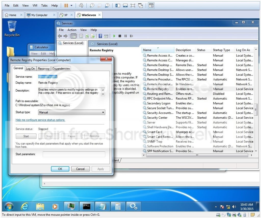This screenshot has width=261, height=218.
Task: Toggle Show/Hide Console Tree in Services toolbar
Action: 74,36
